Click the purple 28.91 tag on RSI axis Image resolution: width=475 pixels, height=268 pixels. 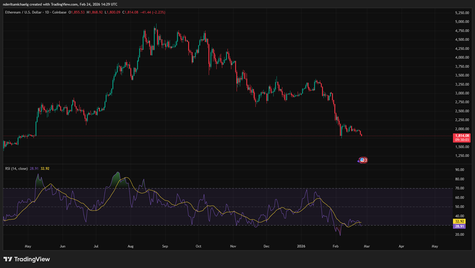point(459,226)
